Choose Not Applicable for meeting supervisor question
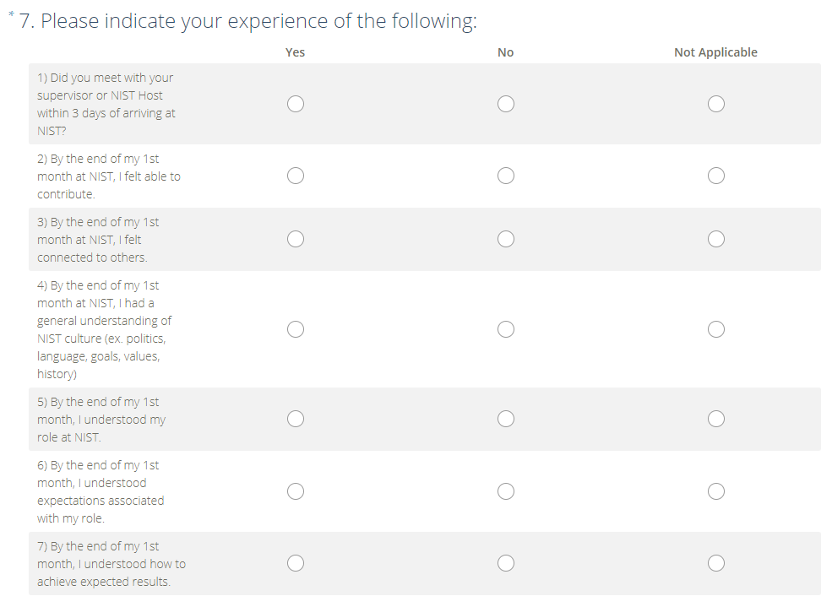Screen dimensions: 832x607 [716, 104]
